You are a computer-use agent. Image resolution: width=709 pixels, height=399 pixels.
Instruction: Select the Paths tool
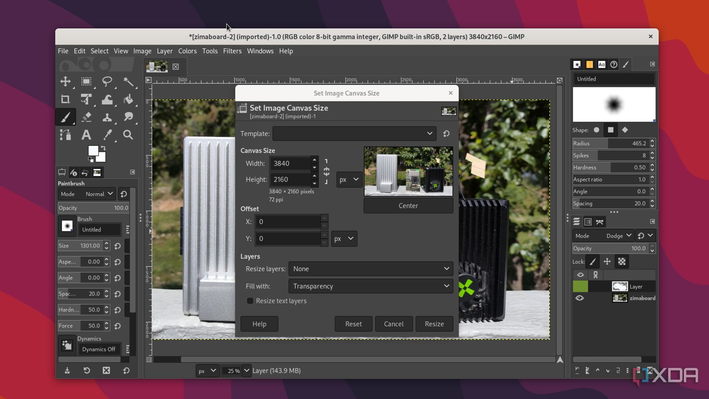(x=66, y=135)
